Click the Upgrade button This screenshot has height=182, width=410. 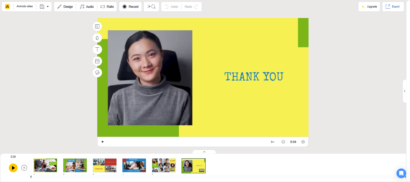(x=369, y=7)
